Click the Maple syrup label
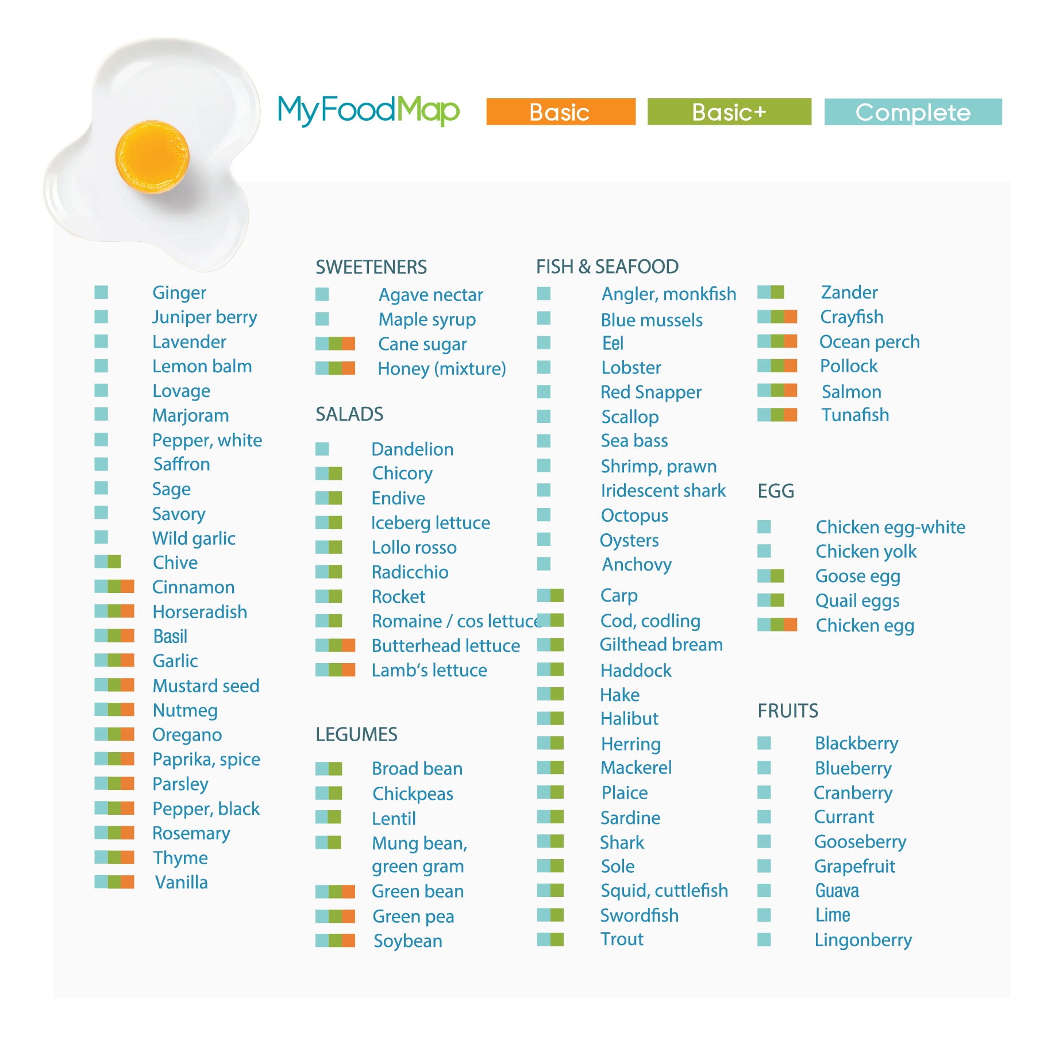Viewport: 1059px width, 1059px height. pyautogui.click(x=427, y=319)
